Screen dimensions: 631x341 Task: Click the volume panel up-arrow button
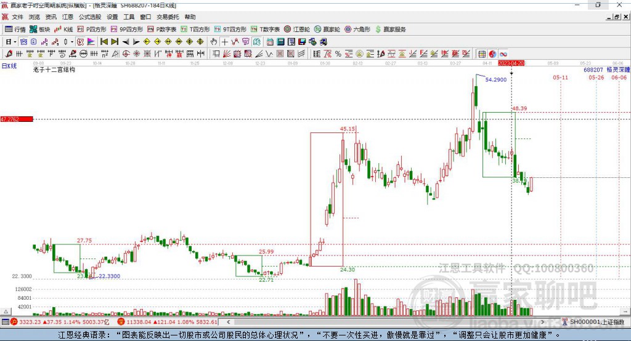pyautogui.click(x=6, y=311)
